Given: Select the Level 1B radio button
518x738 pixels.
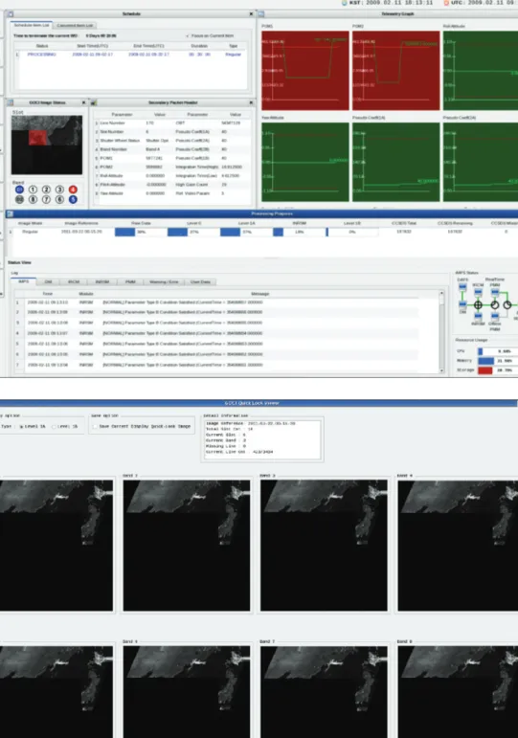Looking at the screenshot, I should point(54,426).
